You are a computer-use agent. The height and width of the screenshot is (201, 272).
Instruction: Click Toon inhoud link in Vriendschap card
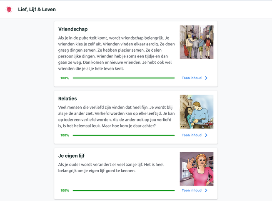[x=192, y=78]
